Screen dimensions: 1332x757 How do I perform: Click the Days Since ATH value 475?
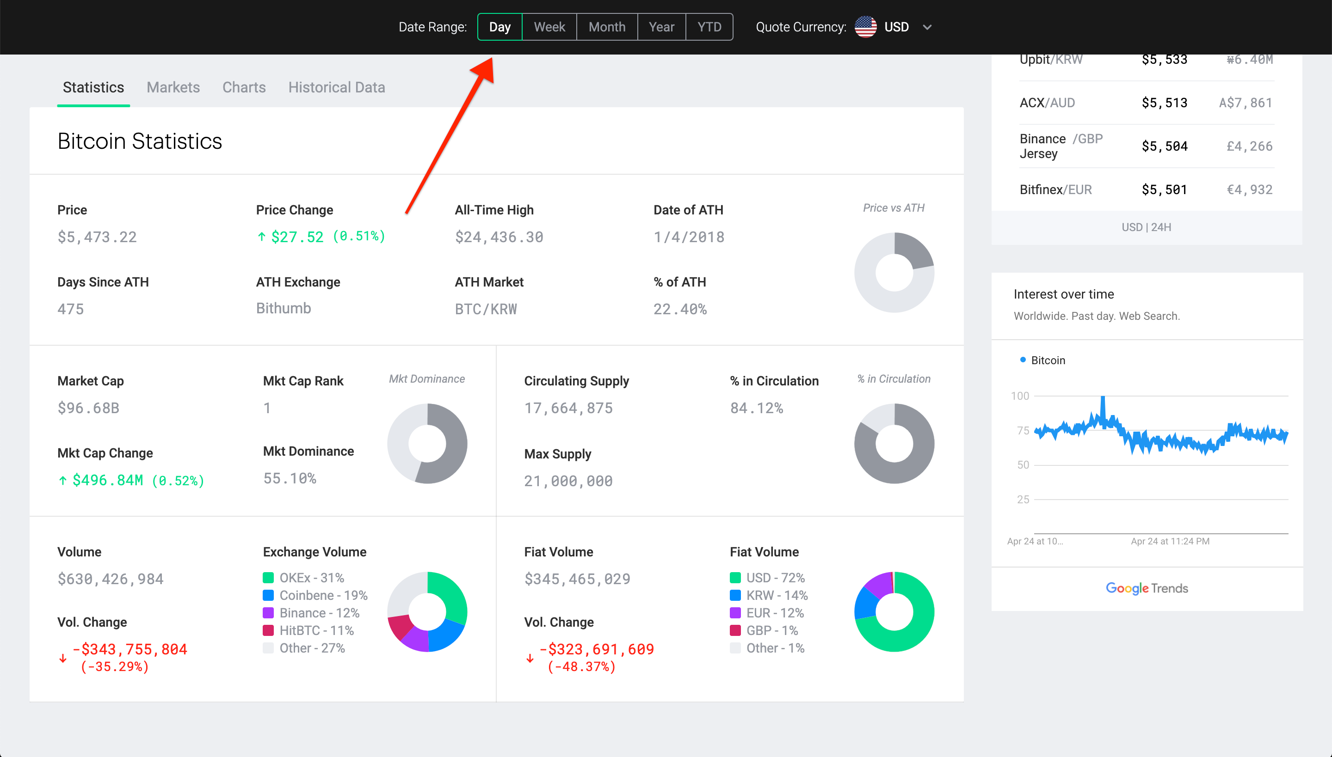coord(71,309)
